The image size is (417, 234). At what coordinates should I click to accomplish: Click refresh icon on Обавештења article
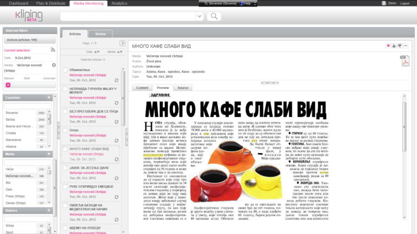117,80
